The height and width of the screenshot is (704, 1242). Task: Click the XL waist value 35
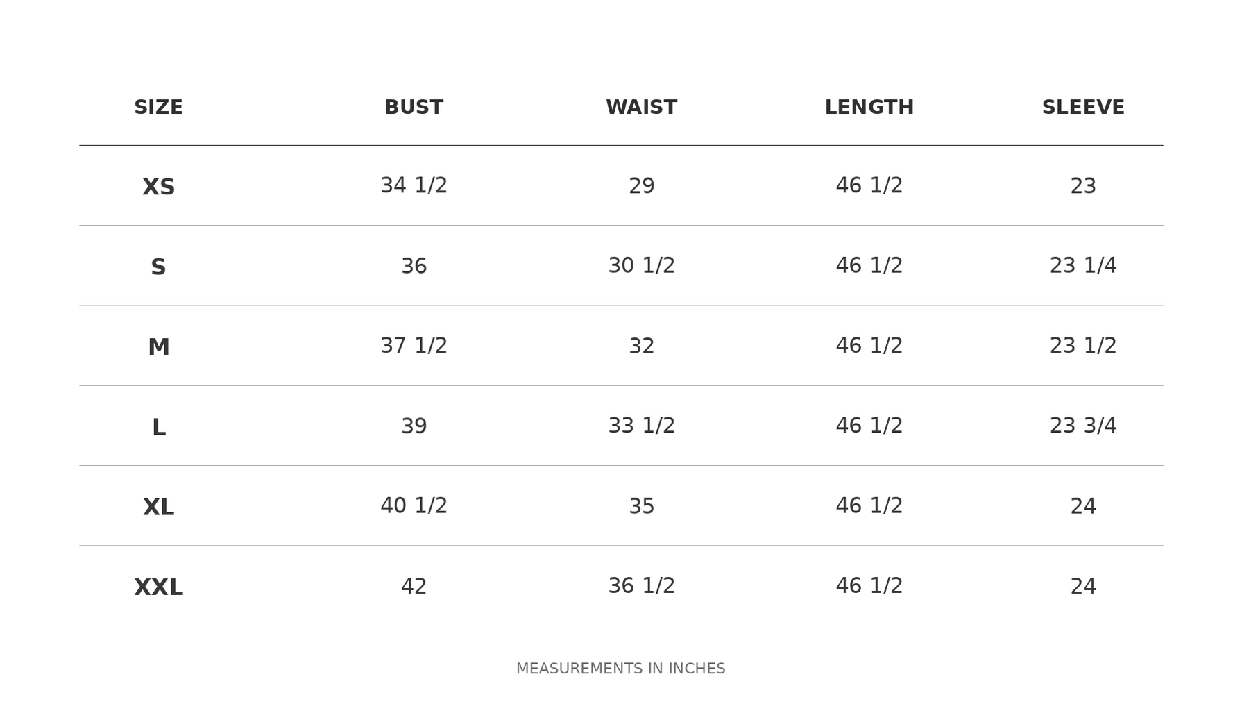tap(641, 507)
